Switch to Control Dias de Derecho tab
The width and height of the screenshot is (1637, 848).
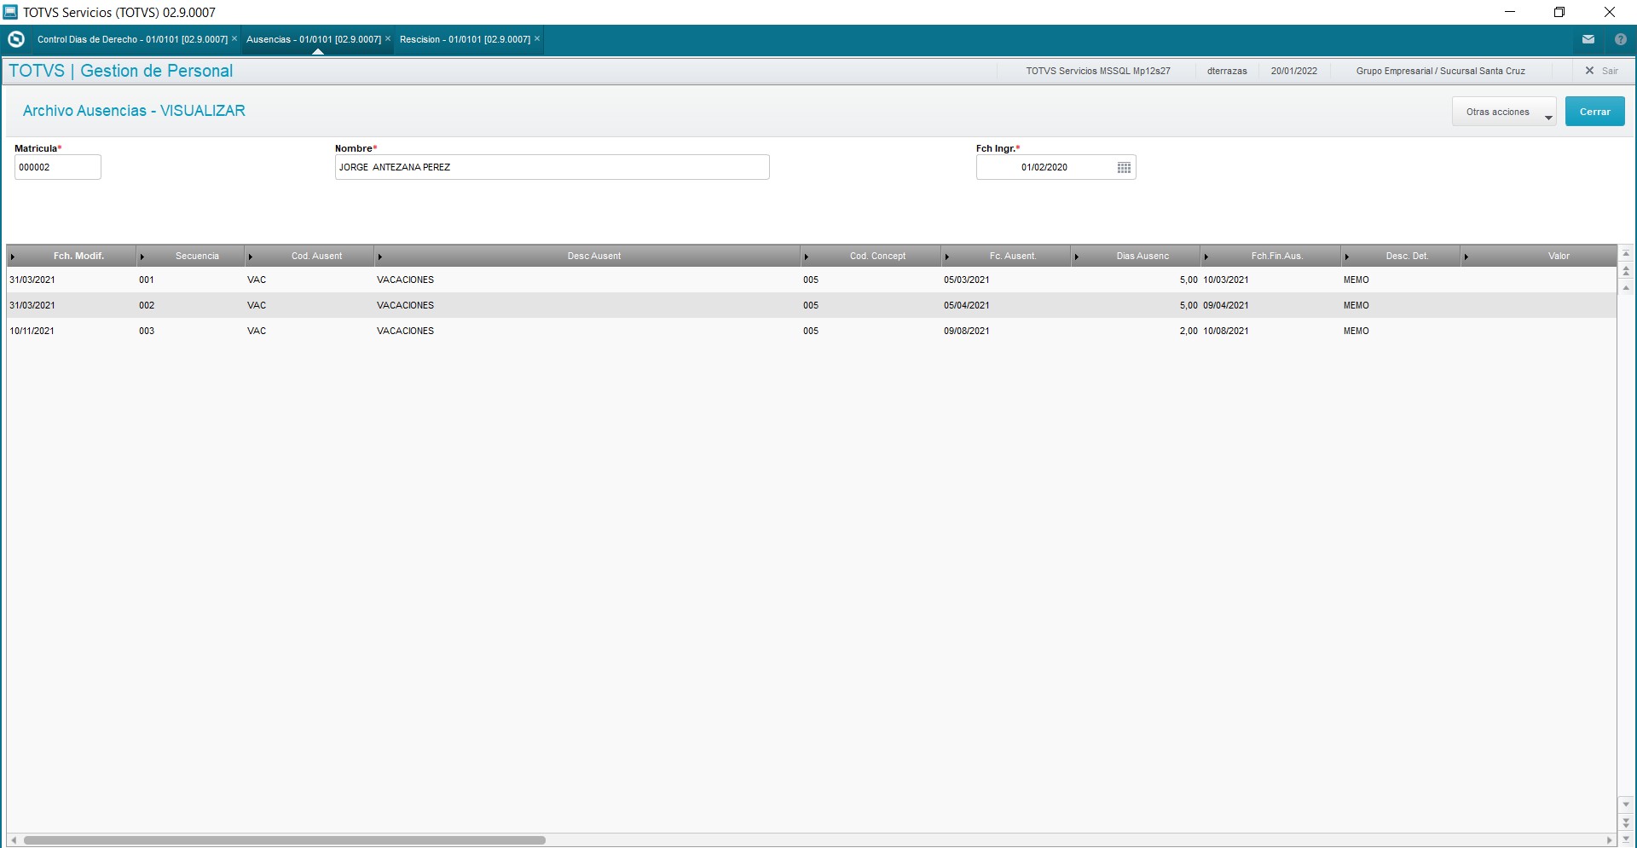point(132,39)
